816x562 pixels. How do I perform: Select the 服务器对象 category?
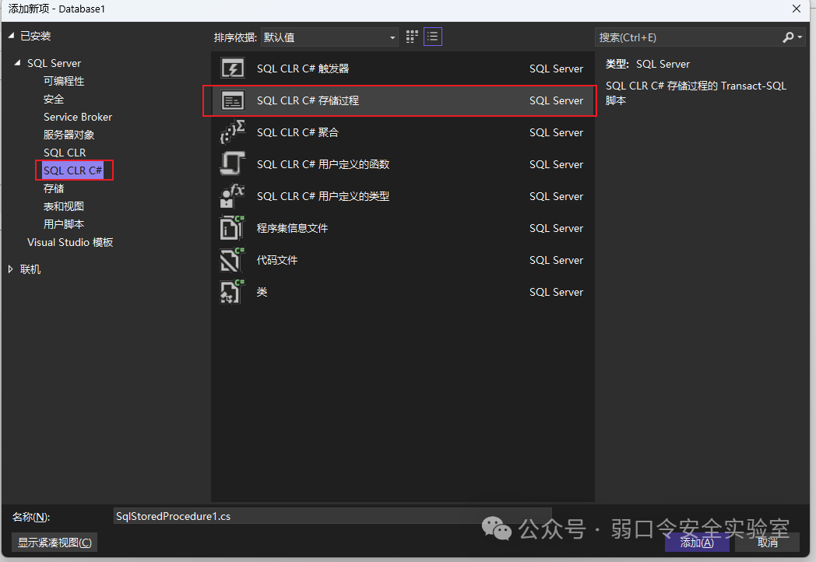coord(69,135)
